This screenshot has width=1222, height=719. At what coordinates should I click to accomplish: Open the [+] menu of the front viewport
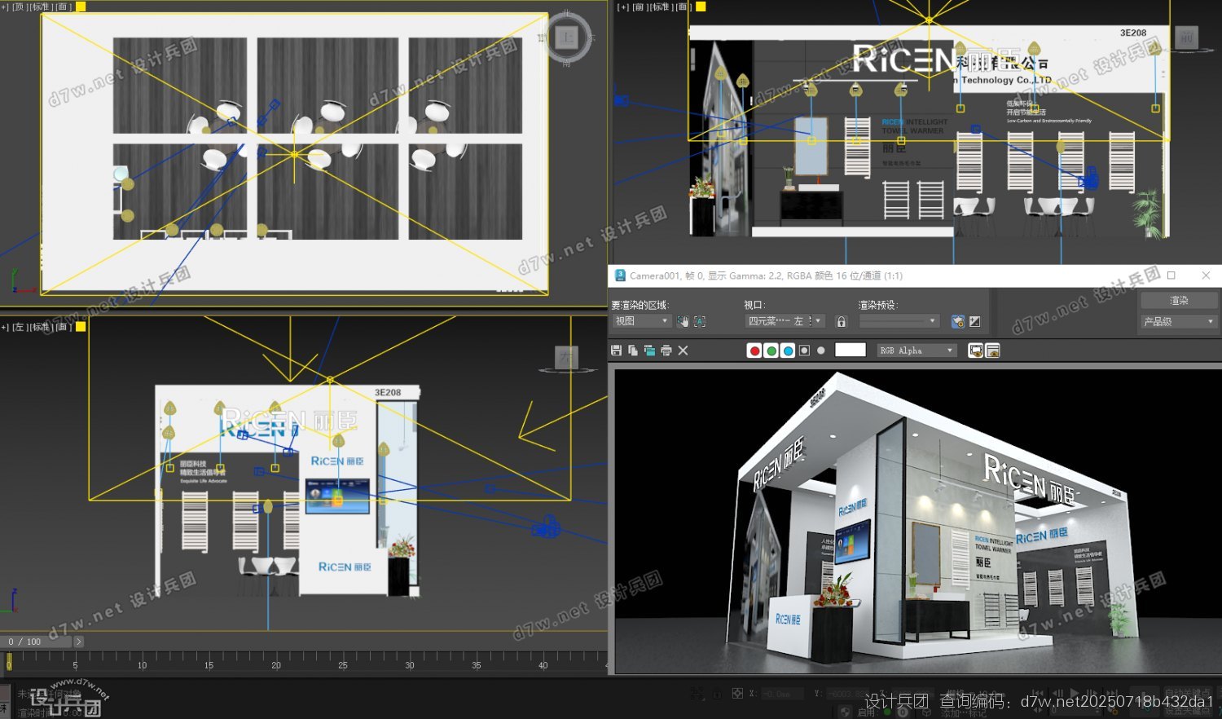(623, 7)
